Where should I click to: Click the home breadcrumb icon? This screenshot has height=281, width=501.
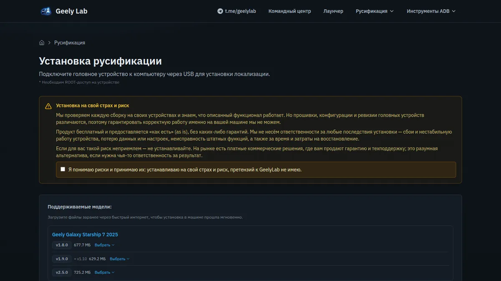pos(42,42)
